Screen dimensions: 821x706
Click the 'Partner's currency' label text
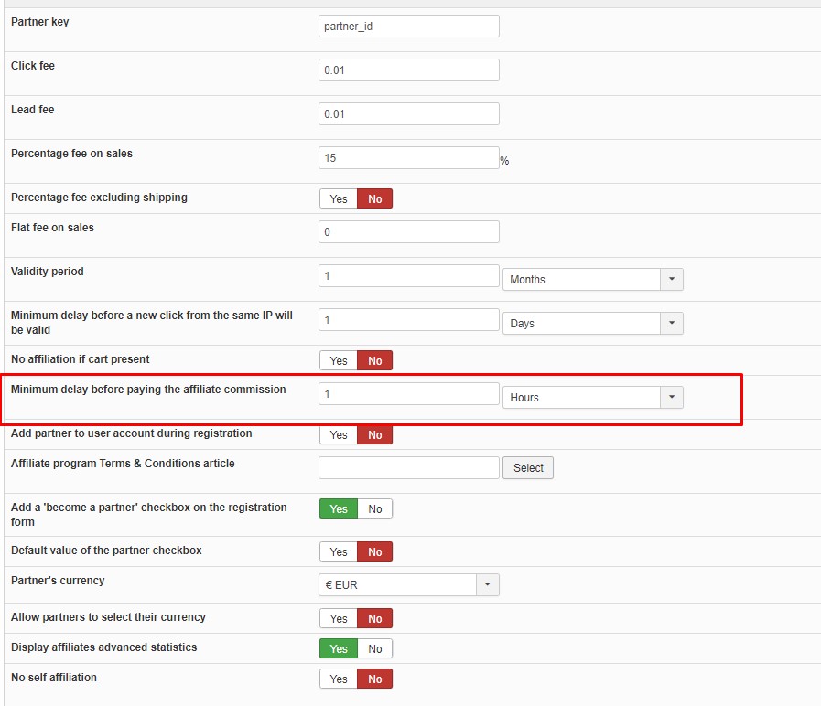58,581
